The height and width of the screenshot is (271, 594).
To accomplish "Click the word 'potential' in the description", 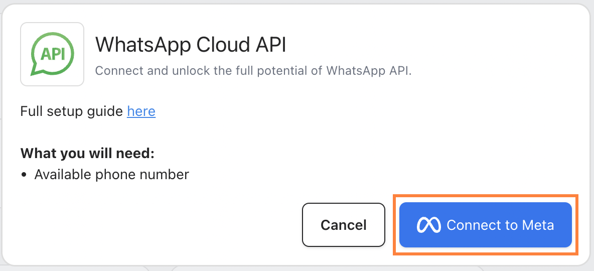I will click(291, 71).
